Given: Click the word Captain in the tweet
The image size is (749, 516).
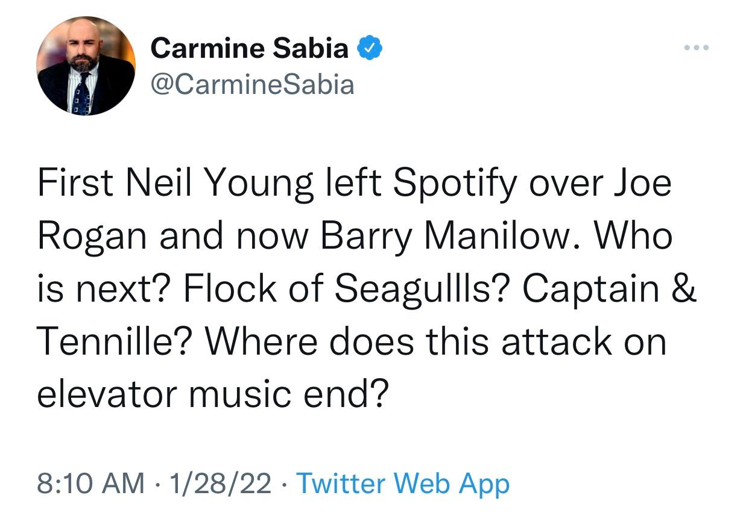Looking at the screenshot, I should [590, 289].
